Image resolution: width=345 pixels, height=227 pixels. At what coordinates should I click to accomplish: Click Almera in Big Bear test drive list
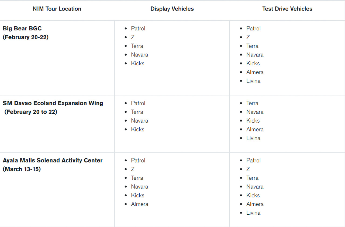point(255,72)
